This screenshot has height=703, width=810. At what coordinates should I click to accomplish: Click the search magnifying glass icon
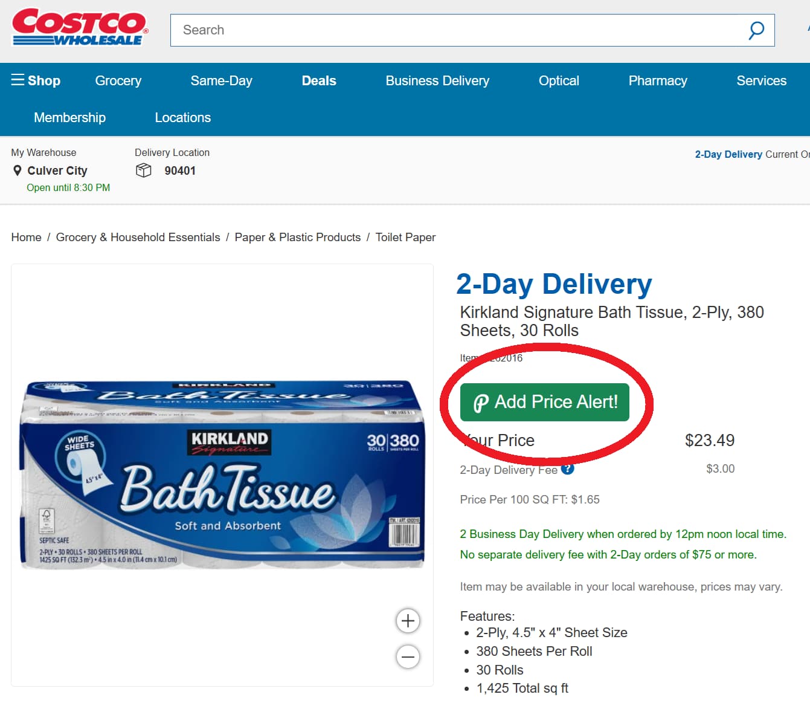(756, 30)
